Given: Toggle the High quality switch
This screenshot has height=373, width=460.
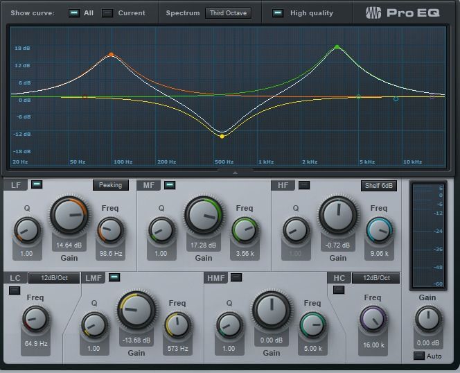Looking at the screenshot, I should (278, 13).
